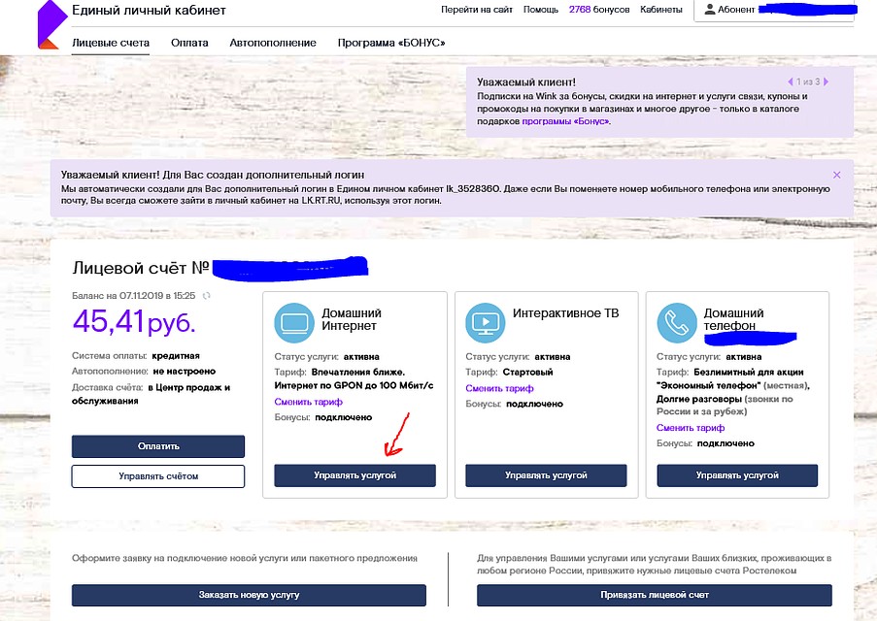Screen dimensions: 877x621
Task: Manage the Домашний телефон service
Action: coord(737,475)
